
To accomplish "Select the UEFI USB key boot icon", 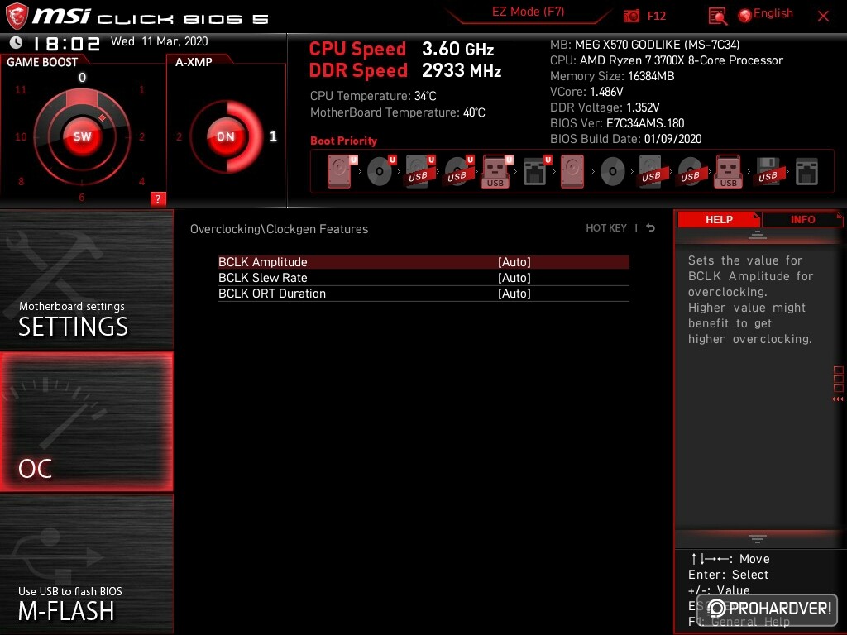I will pyautogui.click(x=496, y=172).
